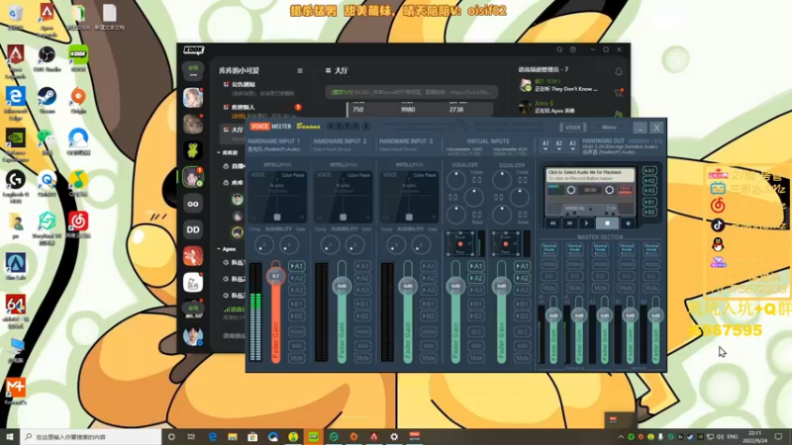The image size is (792, 445).
Task: Mute master bus A2
Action: click(575, 288)
